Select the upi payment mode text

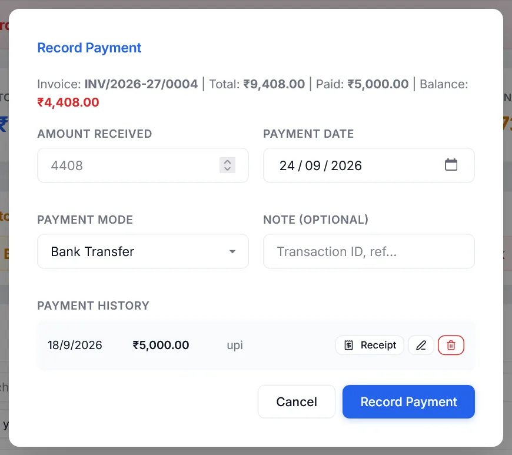point(235,346)
